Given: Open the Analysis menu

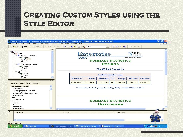Looking at the screenshot, I should tap(54, 44).
